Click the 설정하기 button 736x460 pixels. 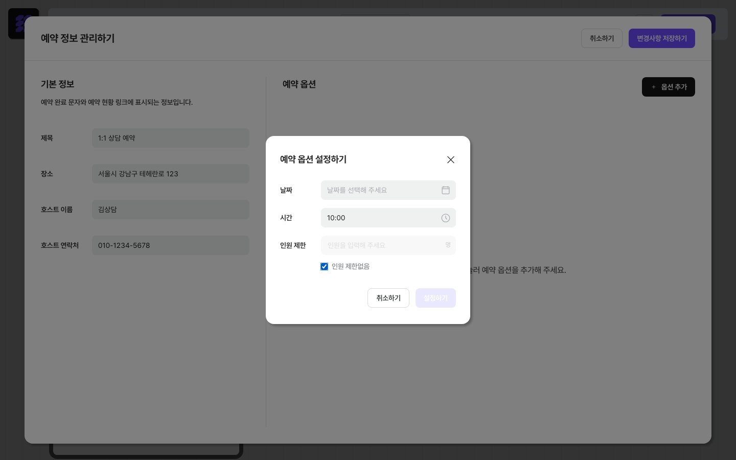435,298
